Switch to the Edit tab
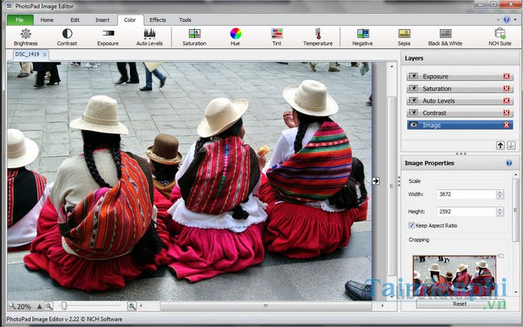Screen dimensions: 523x327 tap(75, 20)
